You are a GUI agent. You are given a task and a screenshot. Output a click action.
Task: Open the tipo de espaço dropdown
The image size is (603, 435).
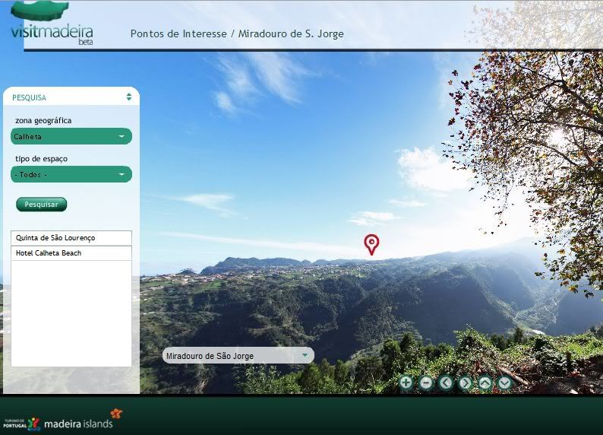coord(71,175)
